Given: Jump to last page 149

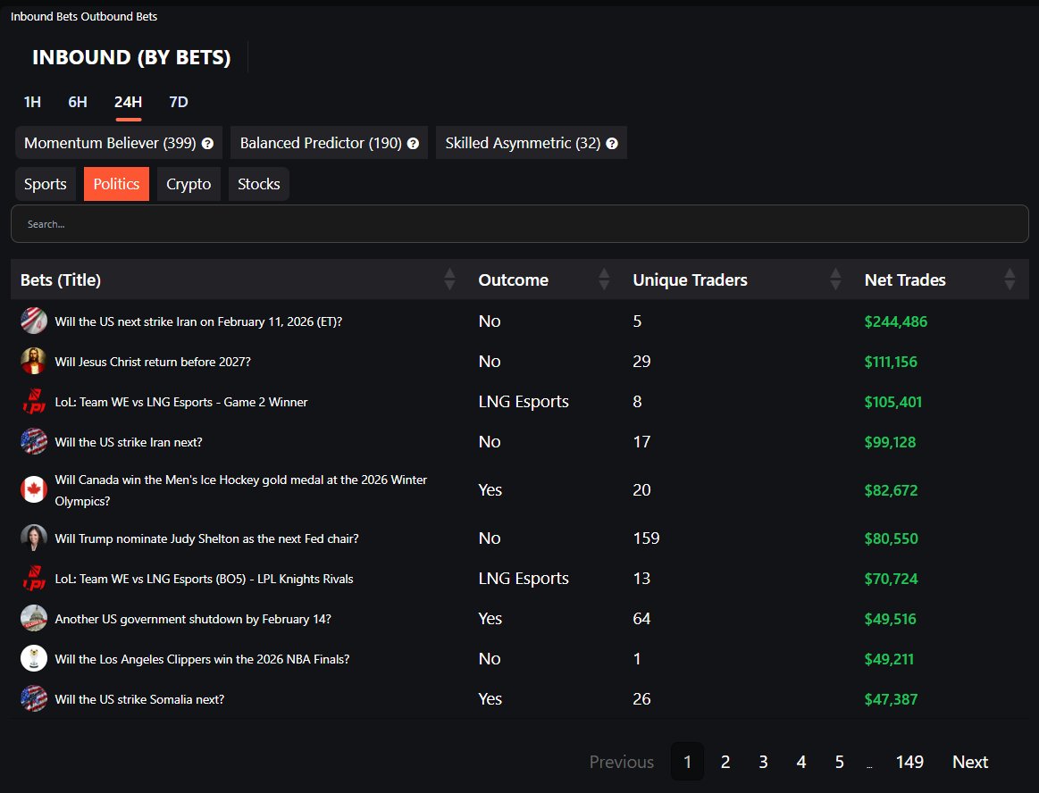Looking at the screenshot, I should click(909, 762).
